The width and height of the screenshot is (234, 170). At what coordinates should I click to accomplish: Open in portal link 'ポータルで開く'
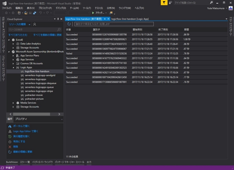(21, 126)
